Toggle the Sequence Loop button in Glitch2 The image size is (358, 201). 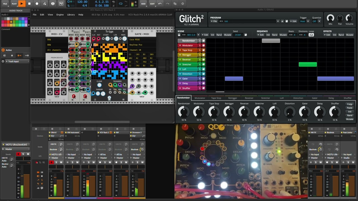point(311,35)
